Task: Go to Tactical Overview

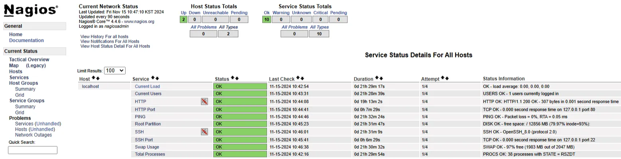Action: [x=29, y=59]
